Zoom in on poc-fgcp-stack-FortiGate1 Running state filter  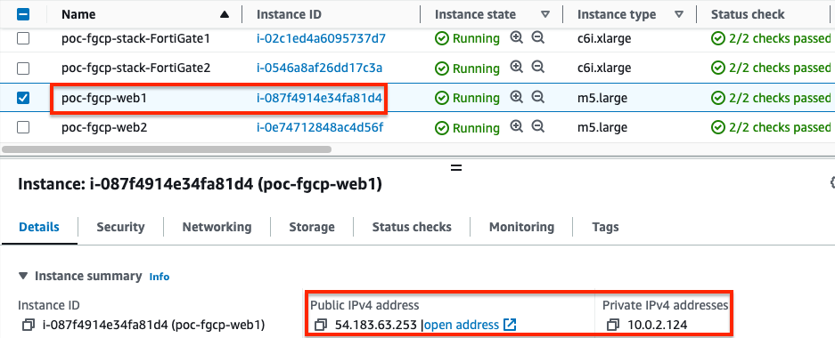point(516,37)
